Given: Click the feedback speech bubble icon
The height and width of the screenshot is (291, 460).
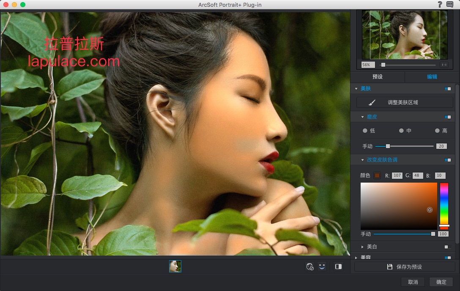Looking at the screenshot, I should pyautogui.click(x=449, y=4).
